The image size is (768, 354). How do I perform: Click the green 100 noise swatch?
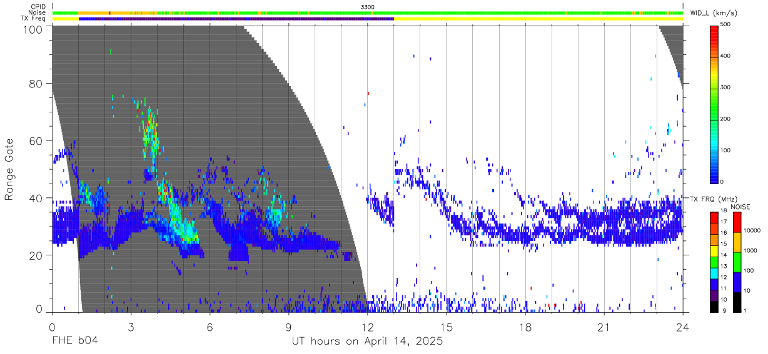[736, 262]
